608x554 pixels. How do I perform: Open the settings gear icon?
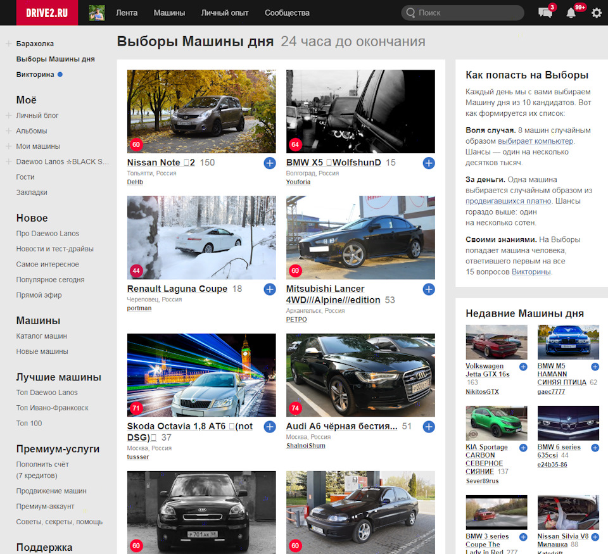pos(597,13)
